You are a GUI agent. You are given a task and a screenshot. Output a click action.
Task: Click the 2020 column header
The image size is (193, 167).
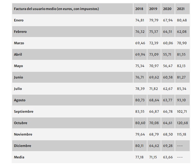pyautogui.click(x=167, y=9)
